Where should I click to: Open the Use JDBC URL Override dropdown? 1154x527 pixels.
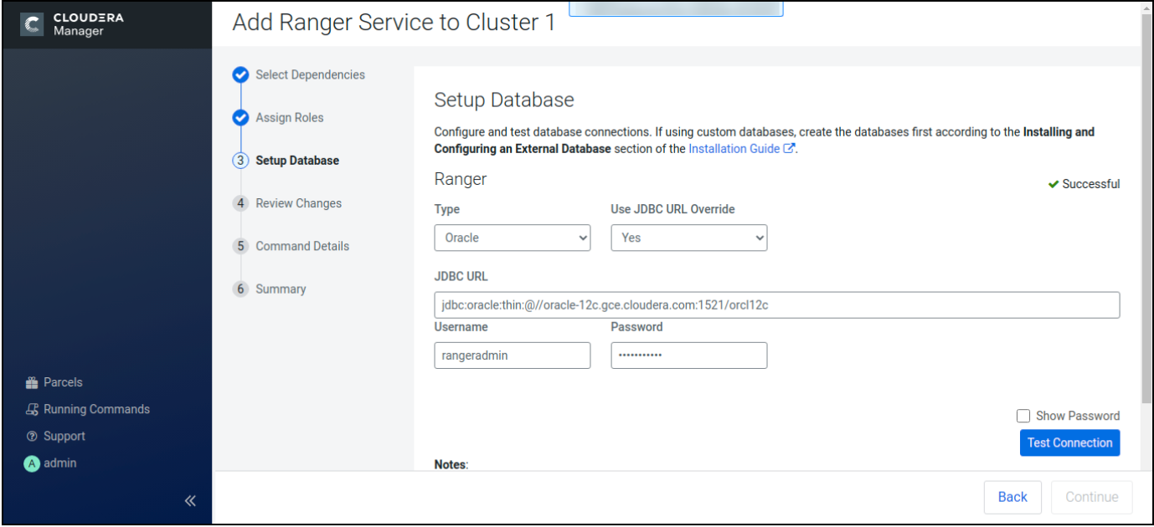coord(688,238)
